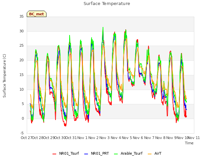214x160 pixels.
Task: Toggle the NR01_Tsurf legend entry
Action: [x=66, y=153]
